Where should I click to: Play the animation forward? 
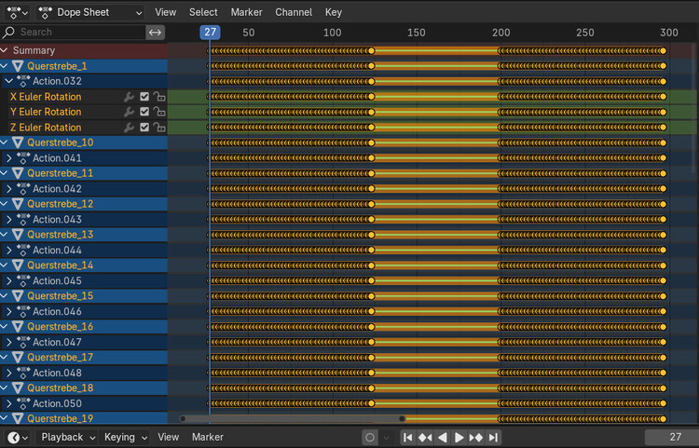point(459,438)
